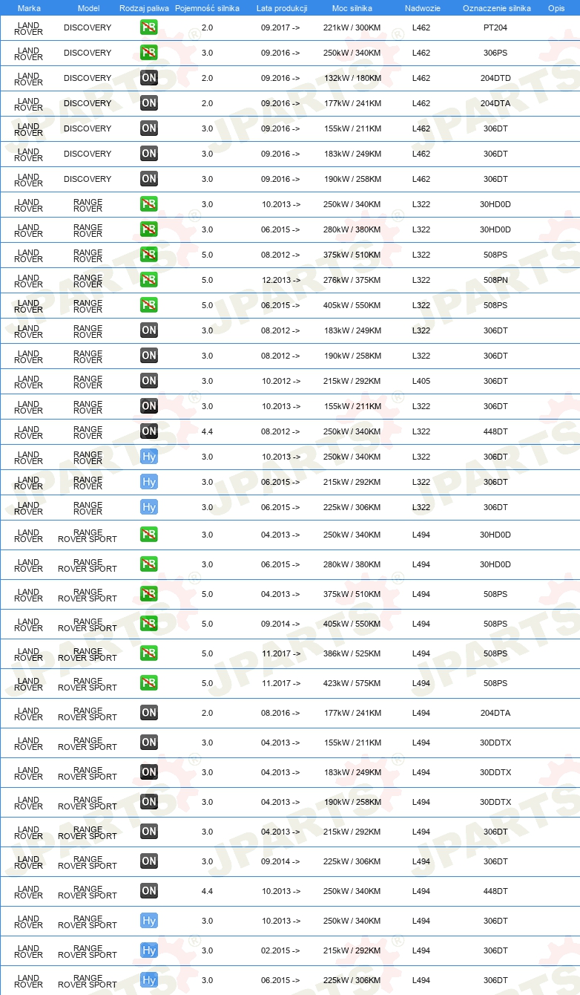The image size is (580, 995).
Task: Click Hy icon for Range Rover L322 225kW / 306KM
Action: (149, 507)
